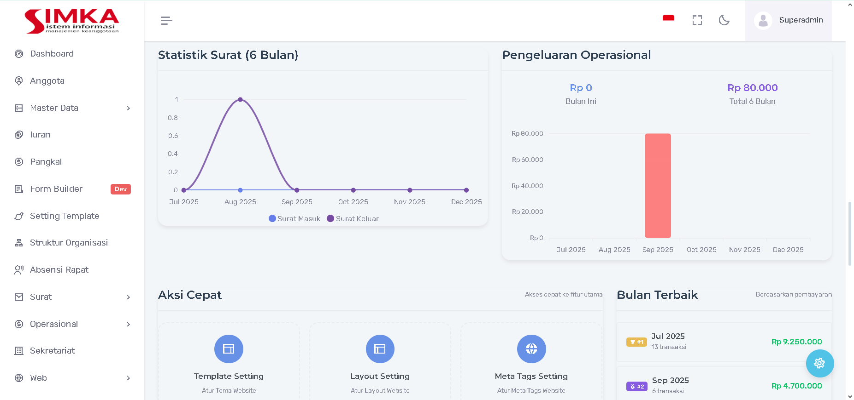
Task: Expand the Master Data submenu
Action: pyautogui.click(x=72, y=108)
